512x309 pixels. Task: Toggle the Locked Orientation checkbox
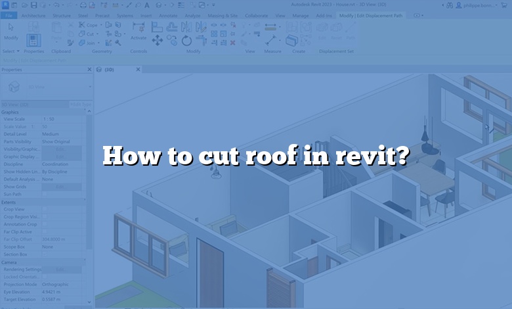[45, 277]
